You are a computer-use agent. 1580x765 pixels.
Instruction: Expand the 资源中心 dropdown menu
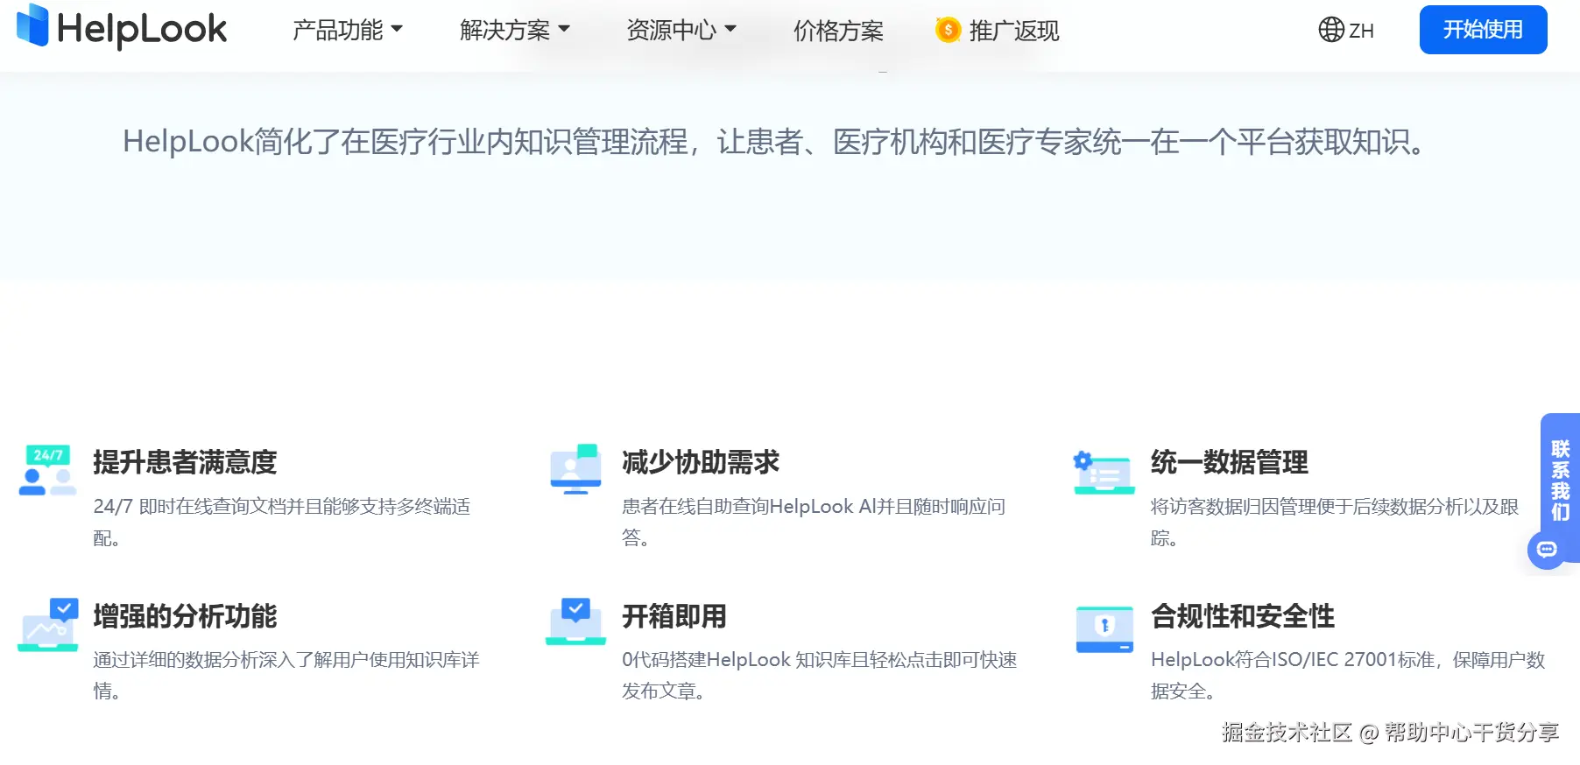[x=681, y=31]
